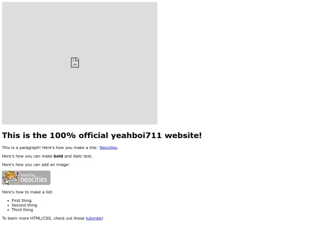
Task: Click the broken image sad-face icon
Action: 75,63
